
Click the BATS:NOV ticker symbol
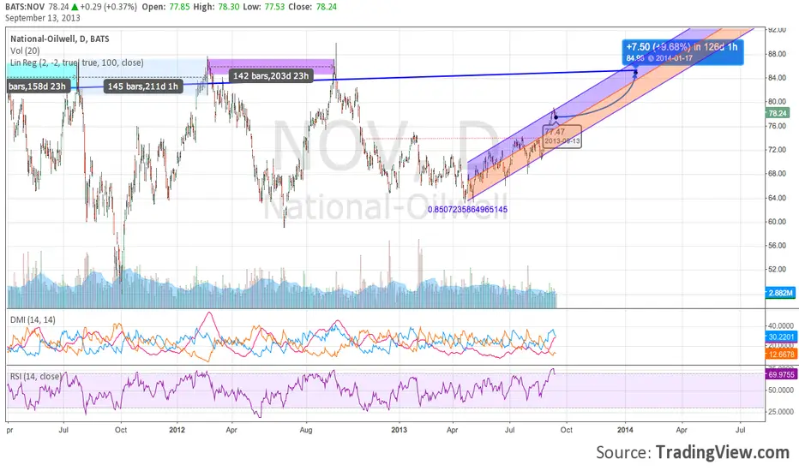tap(26, 7)
